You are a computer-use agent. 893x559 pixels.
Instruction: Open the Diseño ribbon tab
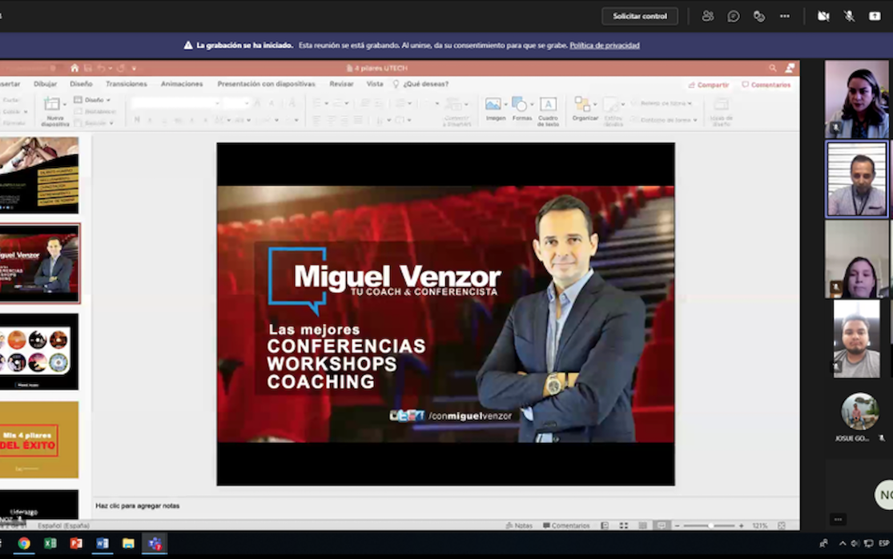pos(81,84)
